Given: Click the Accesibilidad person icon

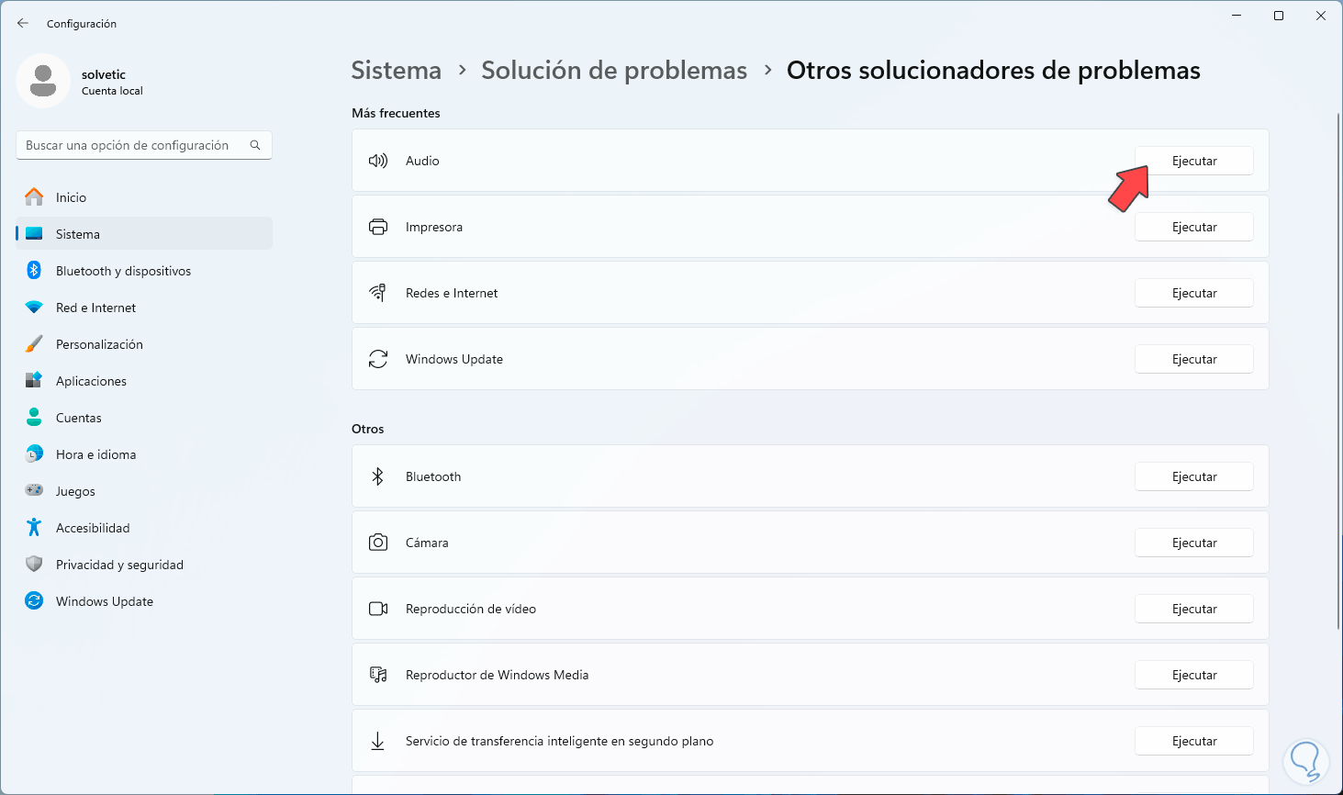Looking at the screenshot, I should (x=34, y=528).
